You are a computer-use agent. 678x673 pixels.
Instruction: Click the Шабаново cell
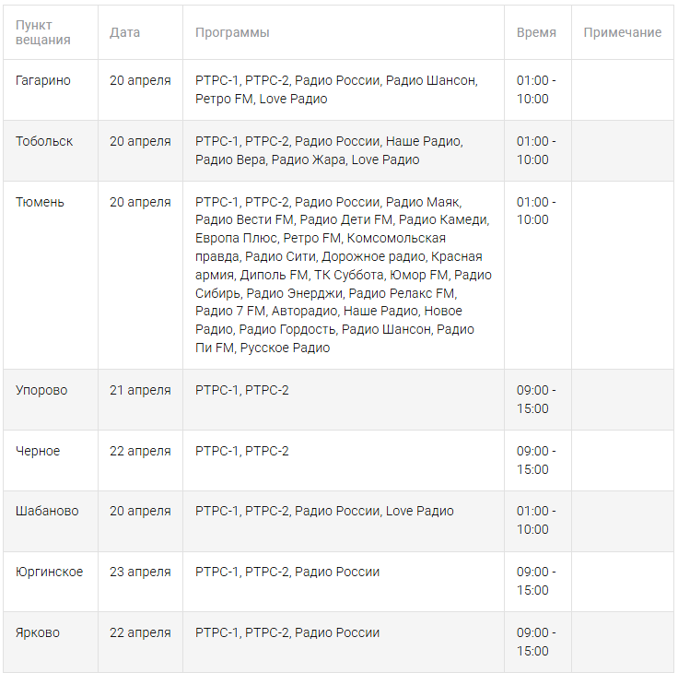pos(47,511)
